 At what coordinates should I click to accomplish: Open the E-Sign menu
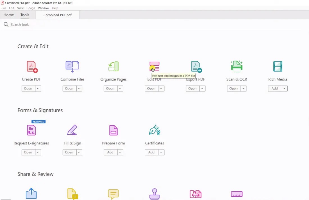pos(31,8)
